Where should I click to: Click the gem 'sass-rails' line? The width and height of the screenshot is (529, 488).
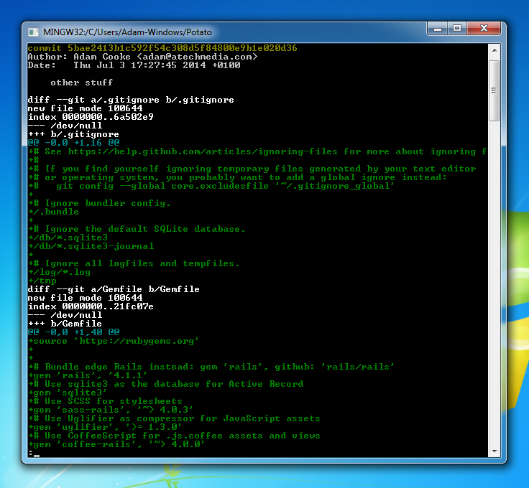click(111, 410)
